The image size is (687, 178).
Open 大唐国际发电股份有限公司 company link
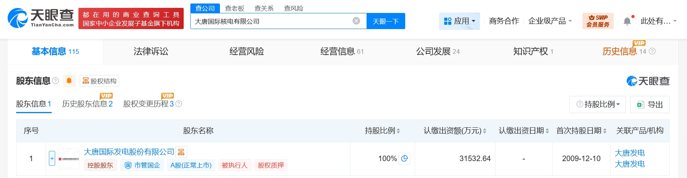point(129,152)
